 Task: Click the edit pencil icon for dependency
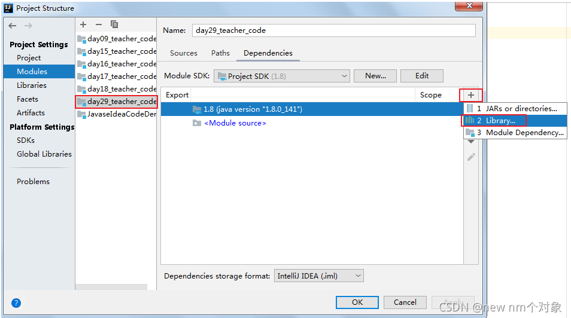[471, 157]
